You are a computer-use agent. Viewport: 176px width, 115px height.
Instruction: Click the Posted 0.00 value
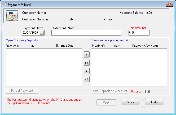(x=148, y=92)
